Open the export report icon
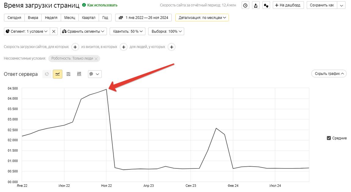The height and width of the screenshot is (192, 351). 256,5
